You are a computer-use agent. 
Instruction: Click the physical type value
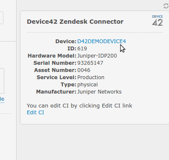point(87,85)
